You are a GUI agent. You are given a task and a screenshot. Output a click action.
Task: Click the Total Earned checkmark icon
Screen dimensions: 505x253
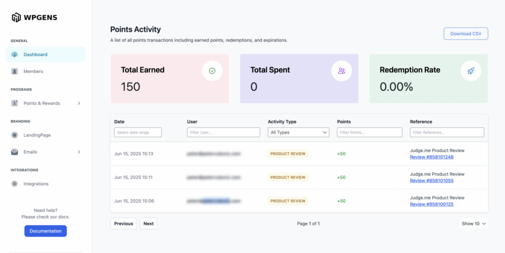point(212,71)
